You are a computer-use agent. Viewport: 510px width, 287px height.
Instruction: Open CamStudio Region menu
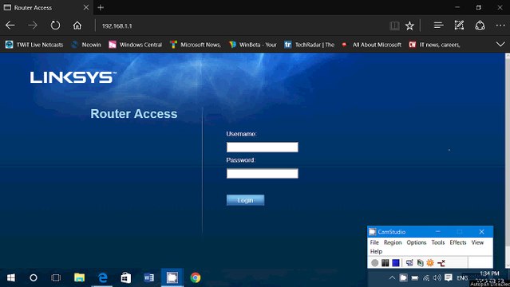(393, 242)
